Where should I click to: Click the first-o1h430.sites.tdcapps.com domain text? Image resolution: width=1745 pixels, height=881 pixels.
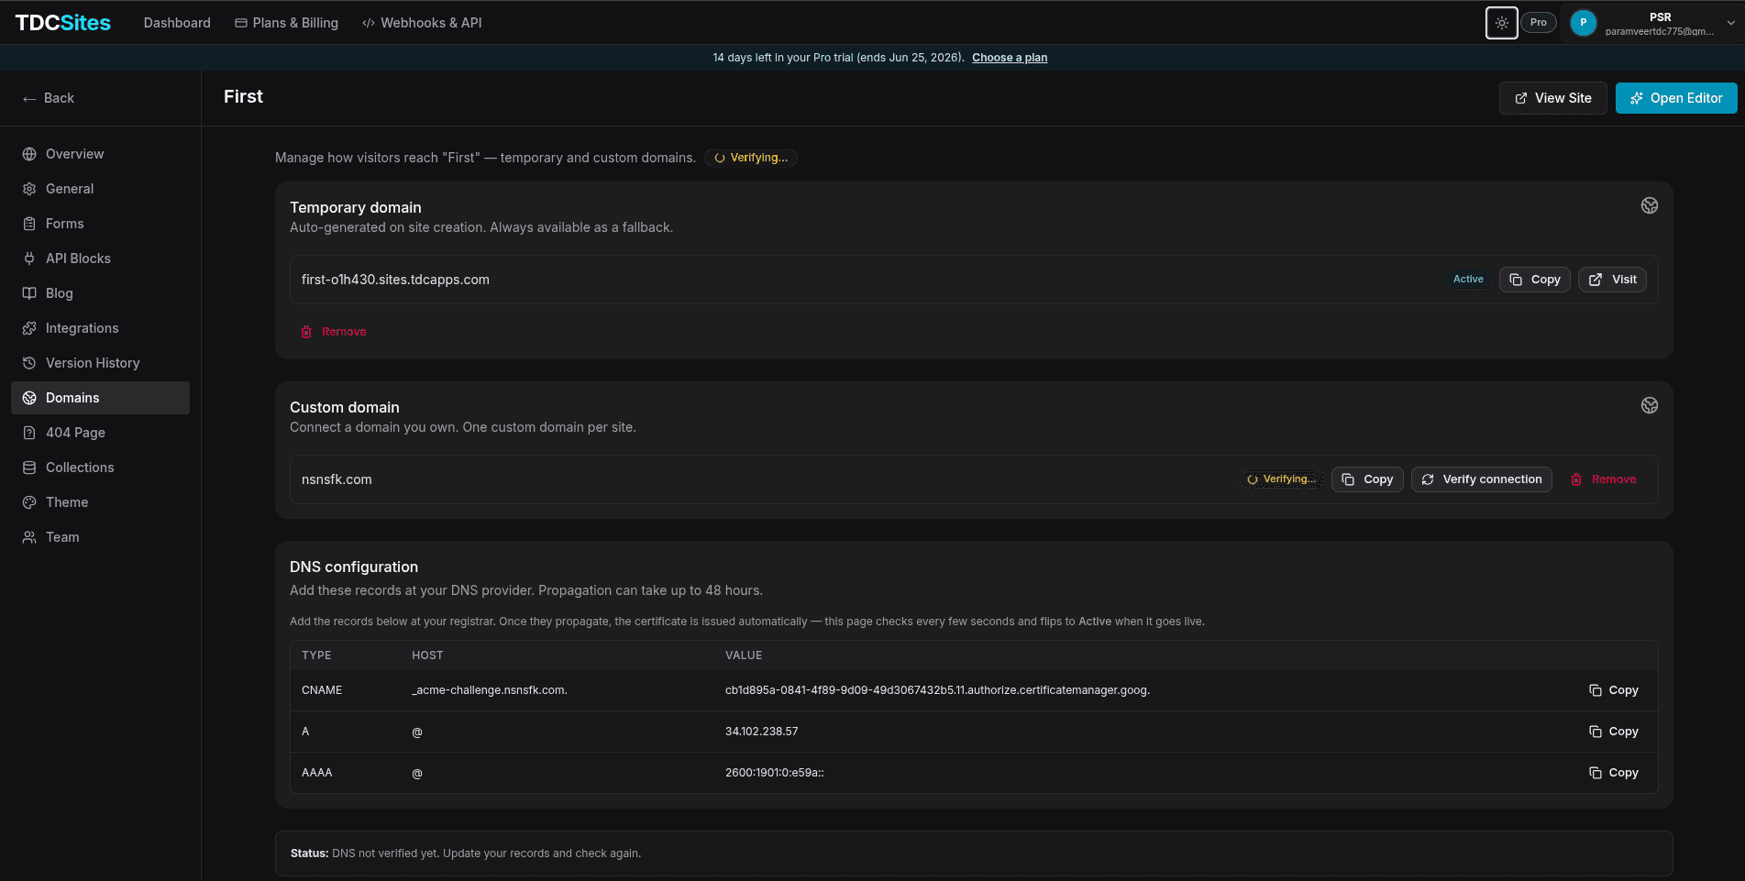point(395,280)
